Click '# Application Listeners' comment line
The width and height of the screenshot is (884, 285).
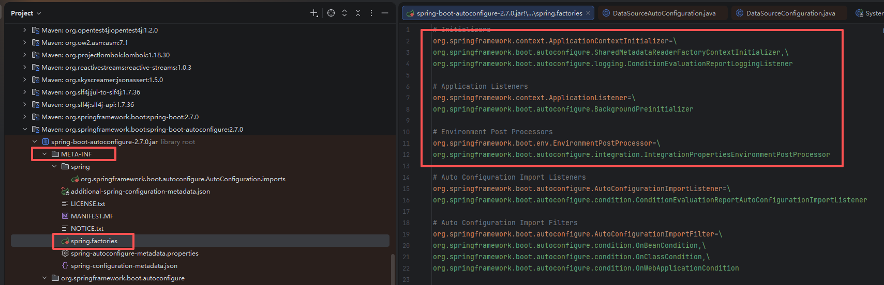click(x=481, y=86)
